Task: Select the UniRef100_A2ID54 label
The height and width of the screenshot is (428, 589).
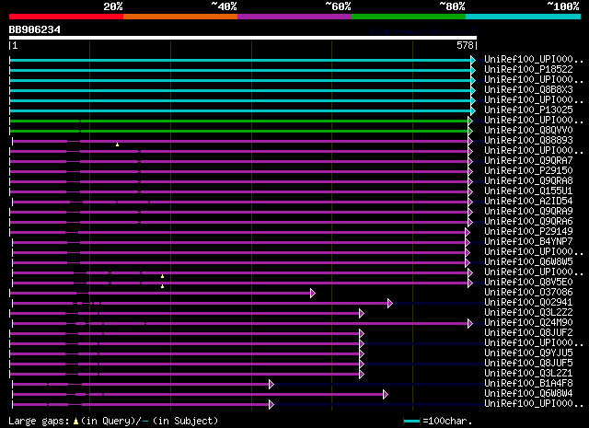Action: pos(528,202)
